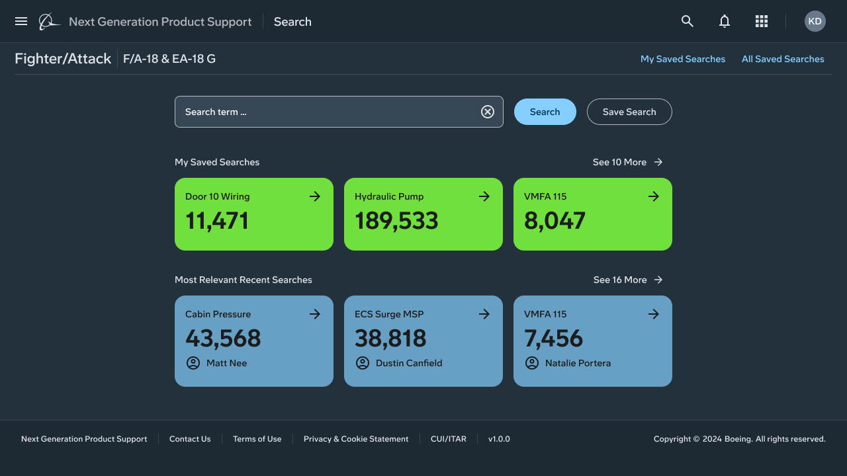Click My Saved Searches section heading
The height and width of the screenshot is (476, 847).
pos(217,162)
